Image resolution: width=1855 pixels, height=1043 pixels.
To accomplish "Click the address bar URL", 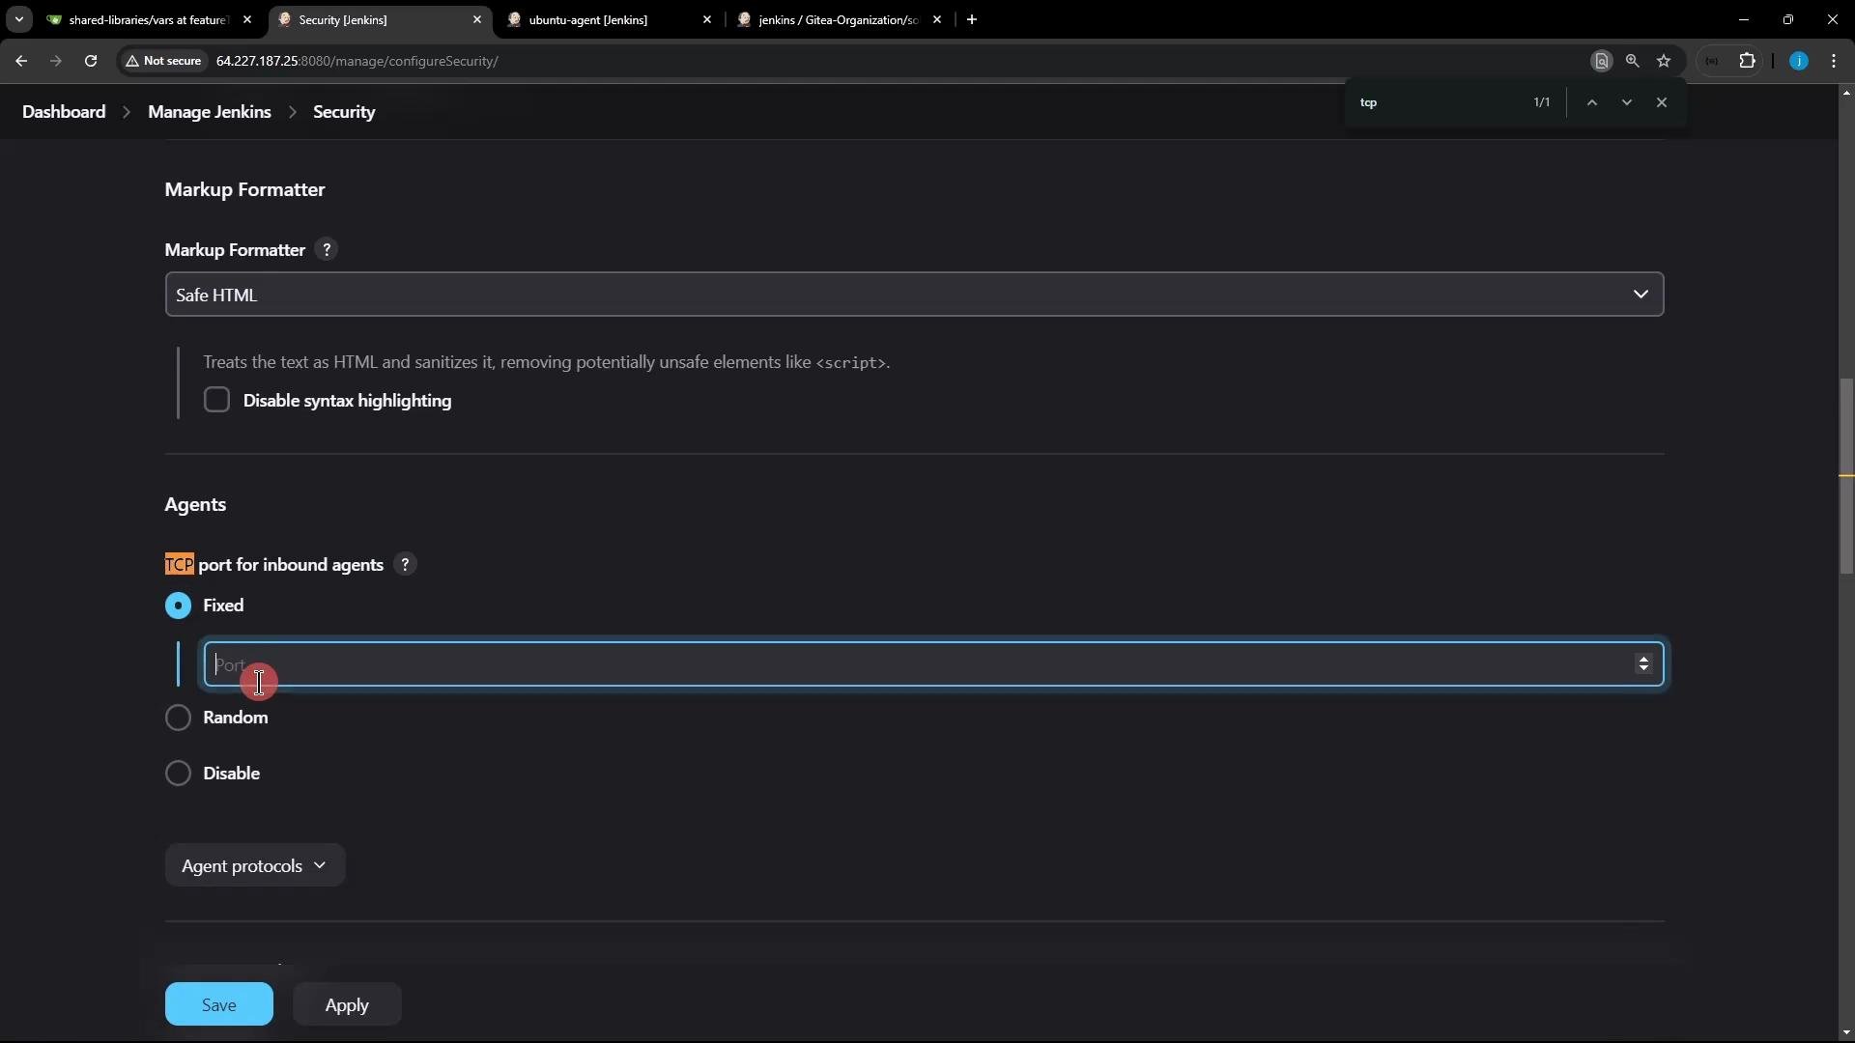I will (357, 61).
